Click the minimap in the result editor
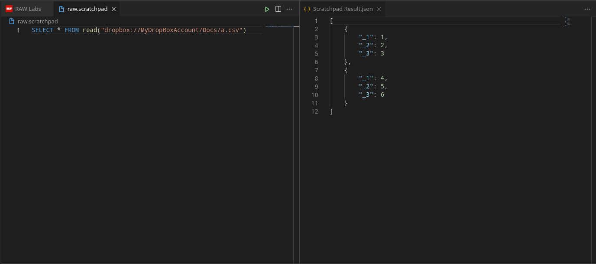This screenshot has height=264, width=596. point(567,22)
